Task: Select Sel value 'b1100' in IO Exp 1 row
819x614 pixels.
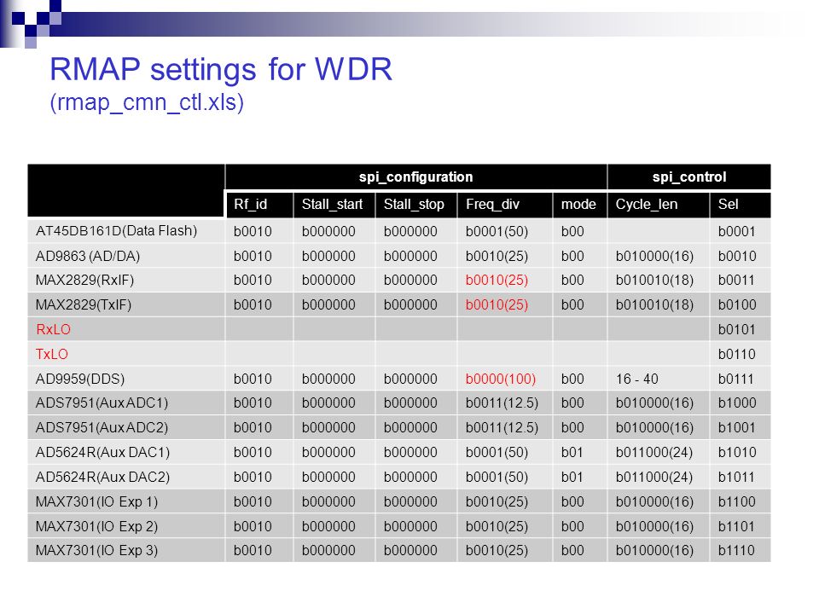Action: tap(736, 501)
